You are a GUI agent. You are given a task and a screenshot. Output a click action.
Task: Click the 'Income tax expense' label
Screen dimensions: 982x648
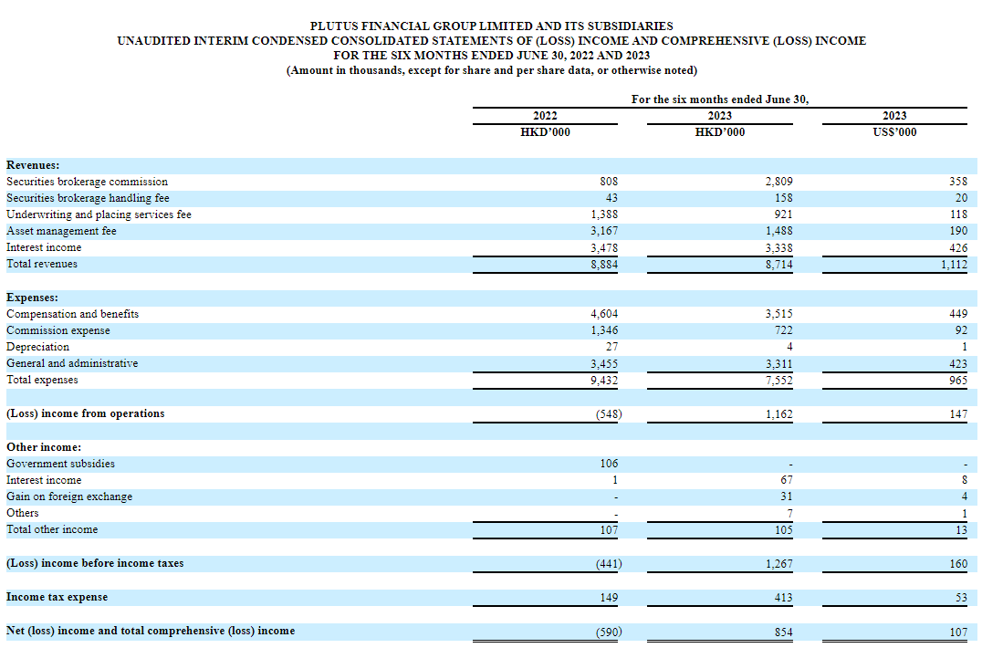(57, 597)
